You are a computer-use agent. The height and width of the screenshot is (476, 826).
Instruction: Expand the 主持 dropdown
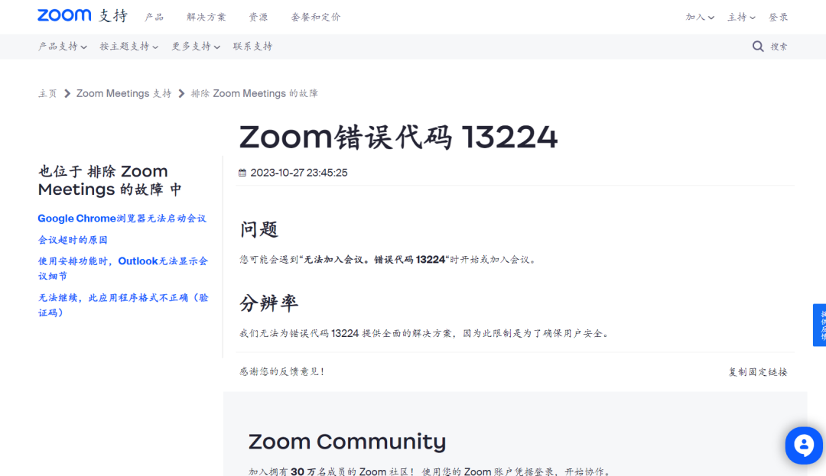pos(741,17)
